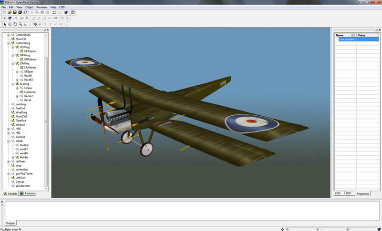
Task: Click the Name column header in properties
Action: coord(345,35)
